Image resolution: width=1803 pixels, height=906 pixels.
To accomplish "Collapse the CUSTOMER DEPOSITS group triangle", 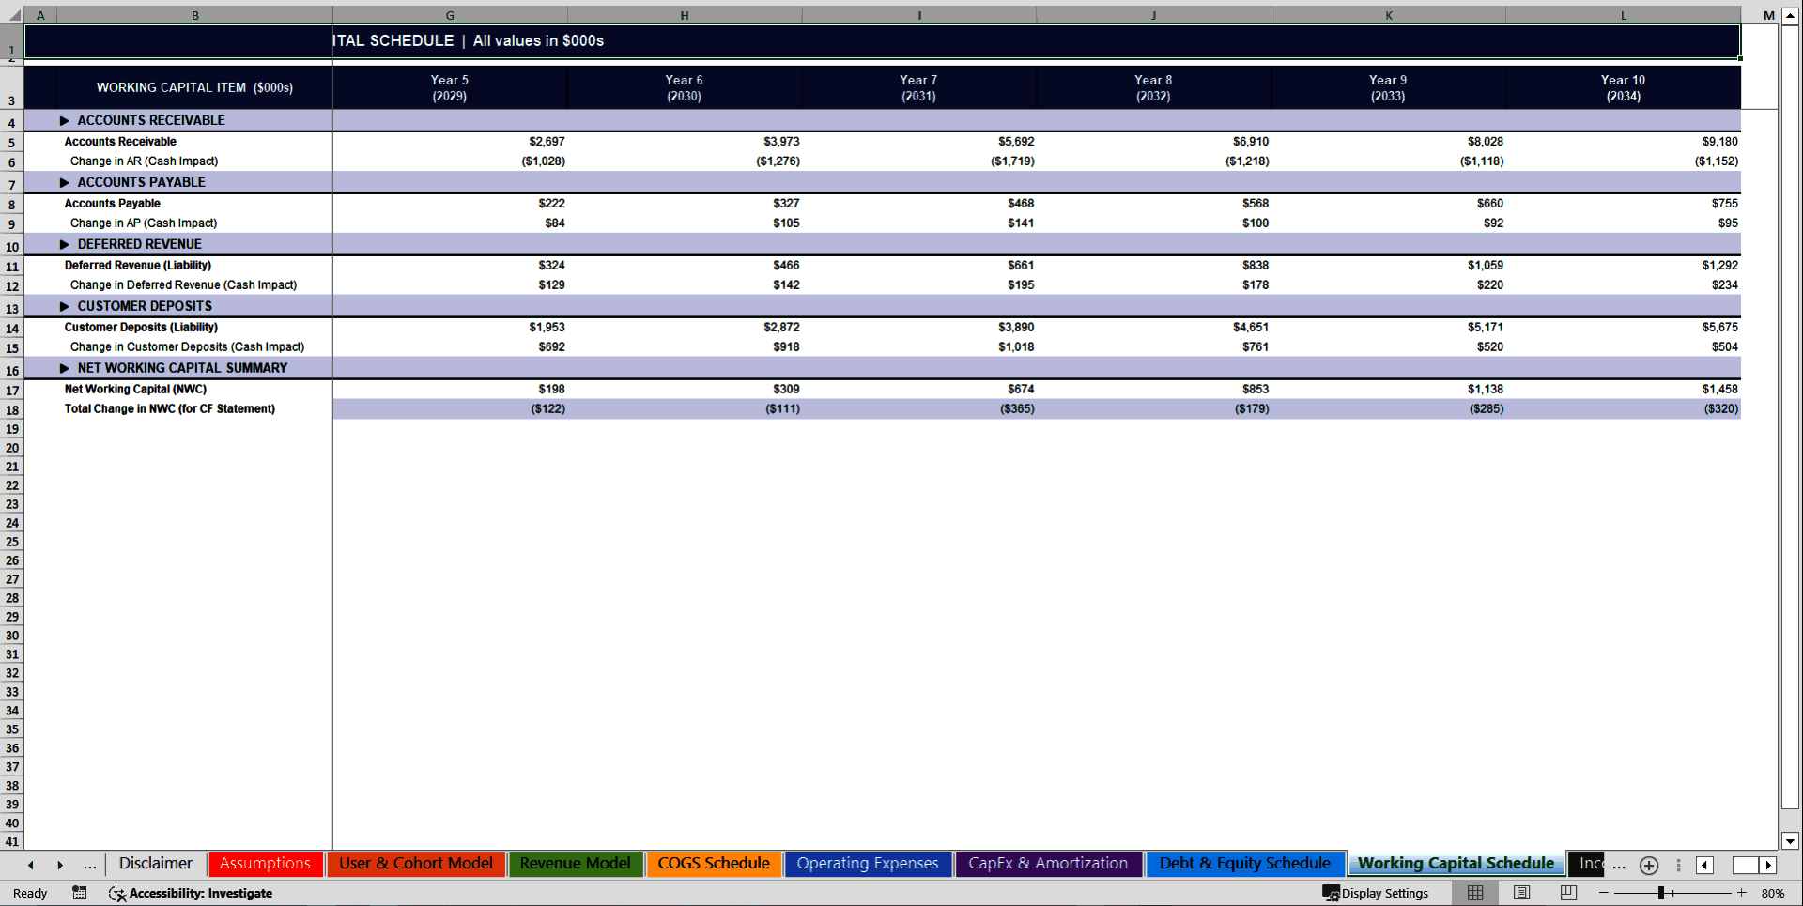I will (63, 305).
